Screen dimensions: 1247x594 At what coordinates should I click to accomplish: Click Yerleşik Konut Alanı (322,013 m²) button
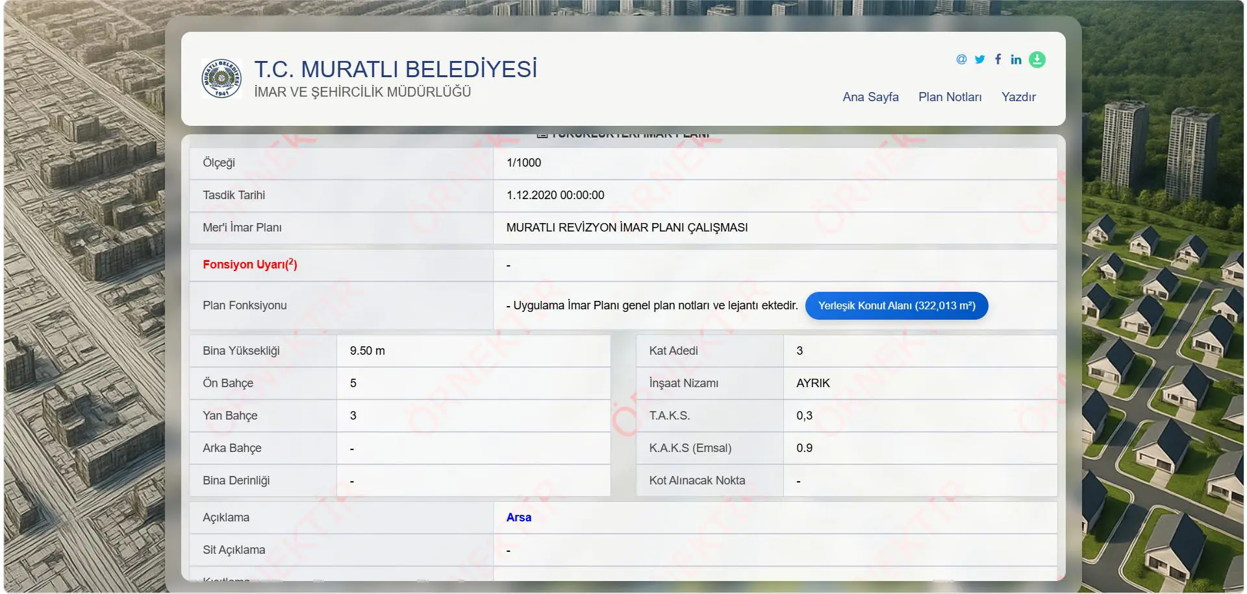tap(896, 305)
